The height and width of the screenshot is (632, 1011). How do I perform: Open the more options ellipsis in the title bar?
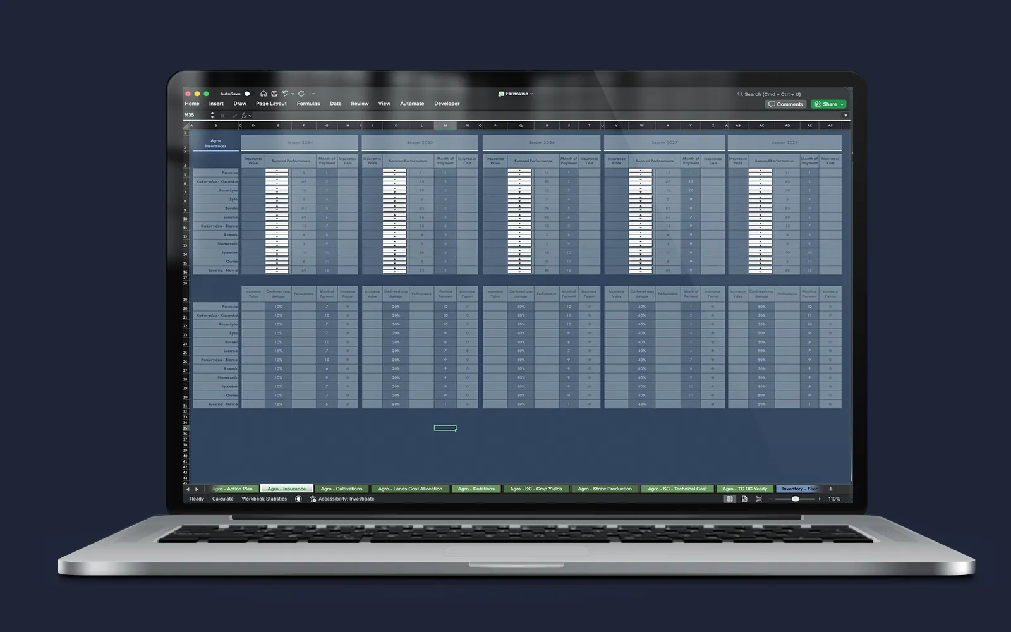click(312, 94)
